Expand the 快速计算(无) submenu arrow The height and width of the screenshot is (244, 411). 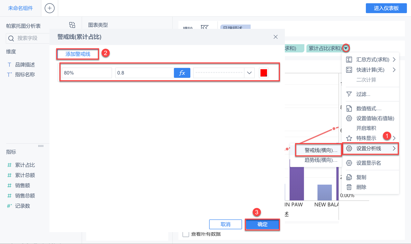click(x=394, y=70)
